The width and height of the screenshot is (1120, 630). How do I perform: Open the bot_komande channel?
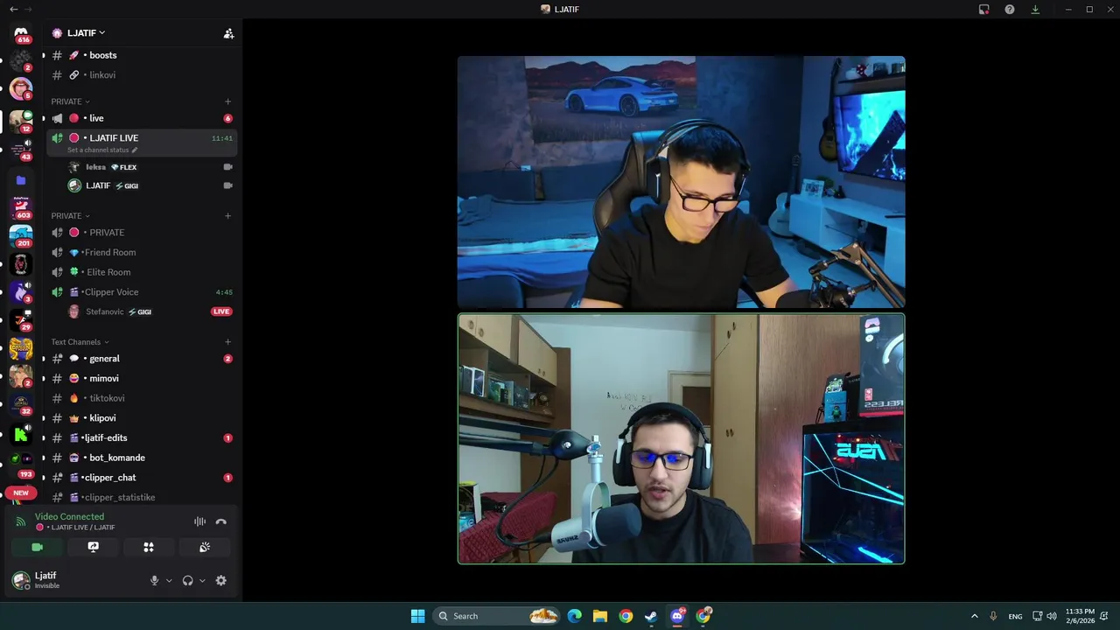[141, 458]
